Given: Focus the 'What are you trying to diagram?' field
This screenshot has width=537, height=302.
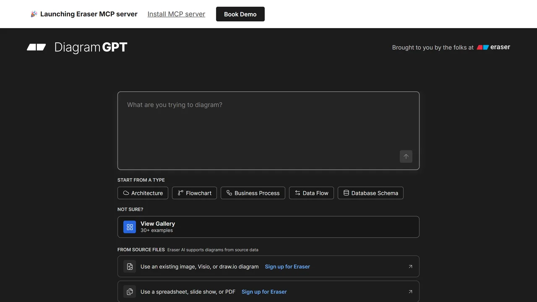Looking at the screenshot, I should (268, 130).
